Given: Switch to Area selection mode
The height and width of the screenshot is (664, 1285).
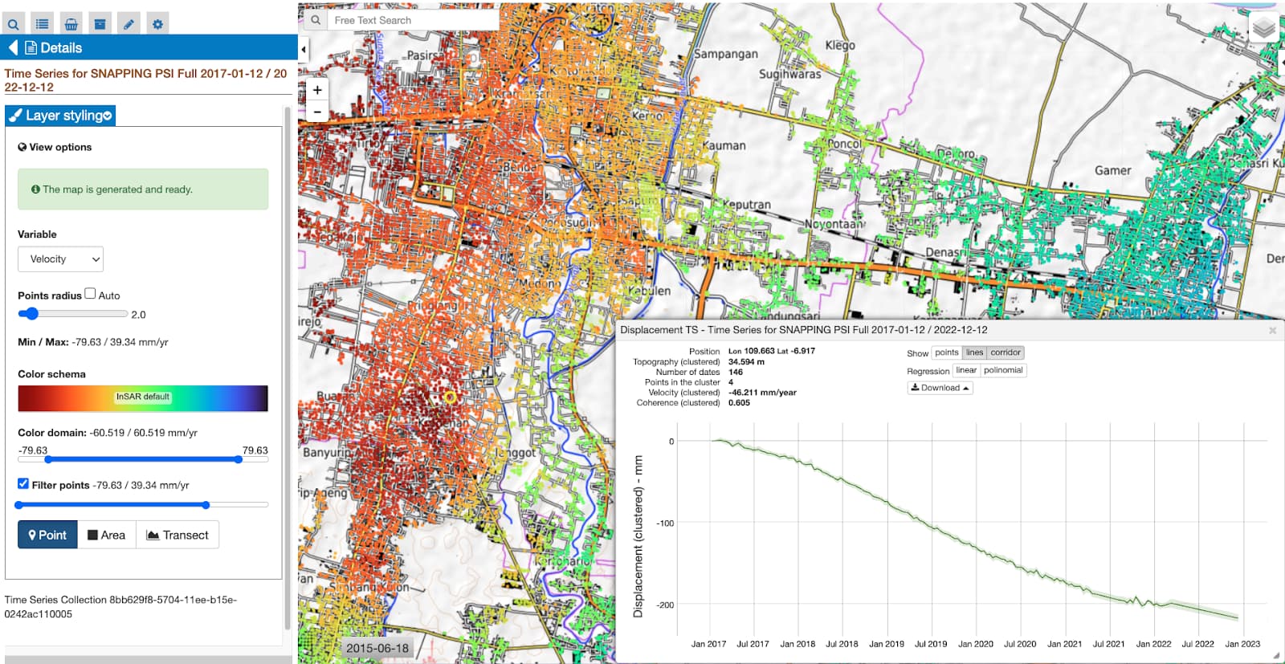Looking at the screenshot, I should [106, 535].
